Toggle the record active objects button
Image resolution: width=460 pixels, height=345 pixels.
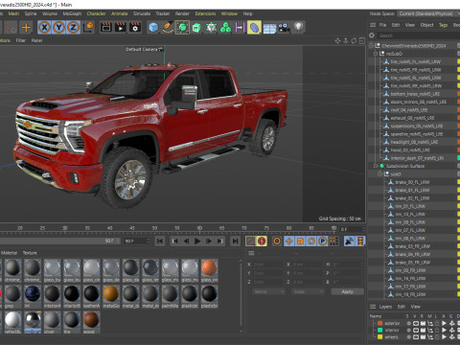click(x=250, y=241)
